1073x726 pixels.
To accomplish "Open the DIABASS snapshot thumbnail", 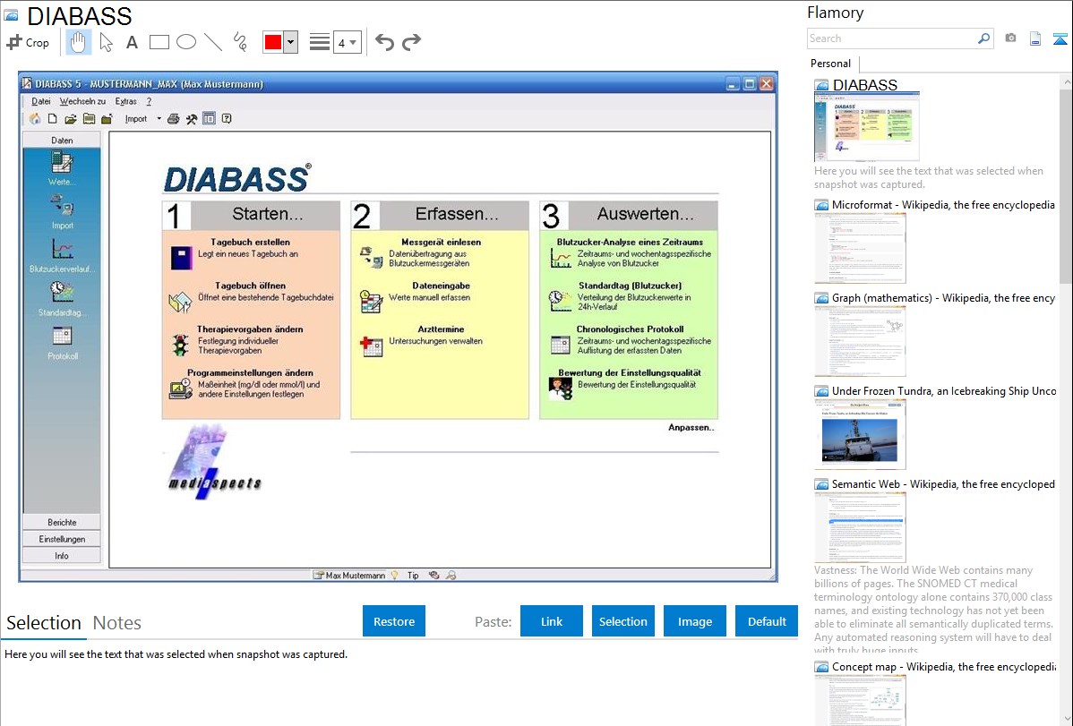I will pos(867,127).
